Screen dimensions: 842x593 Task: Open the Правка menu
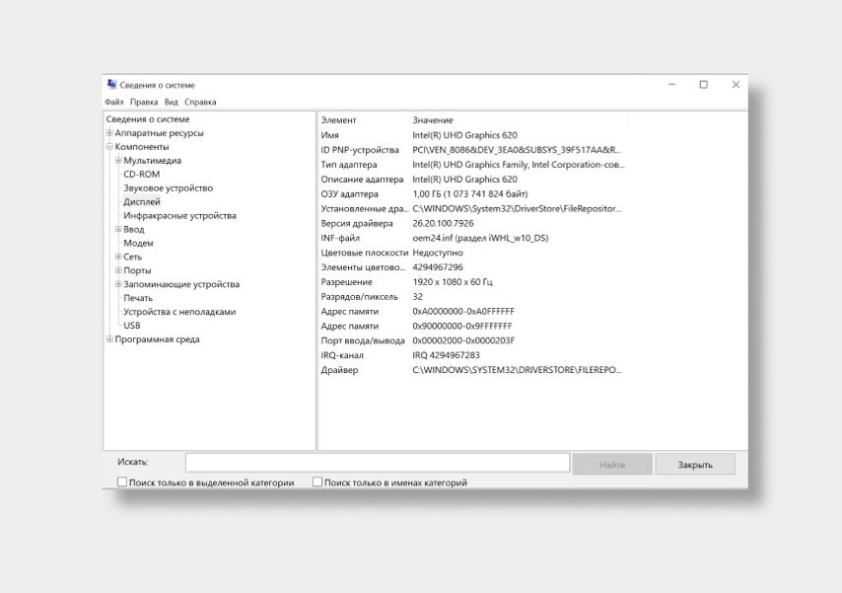tap(144, 102)
